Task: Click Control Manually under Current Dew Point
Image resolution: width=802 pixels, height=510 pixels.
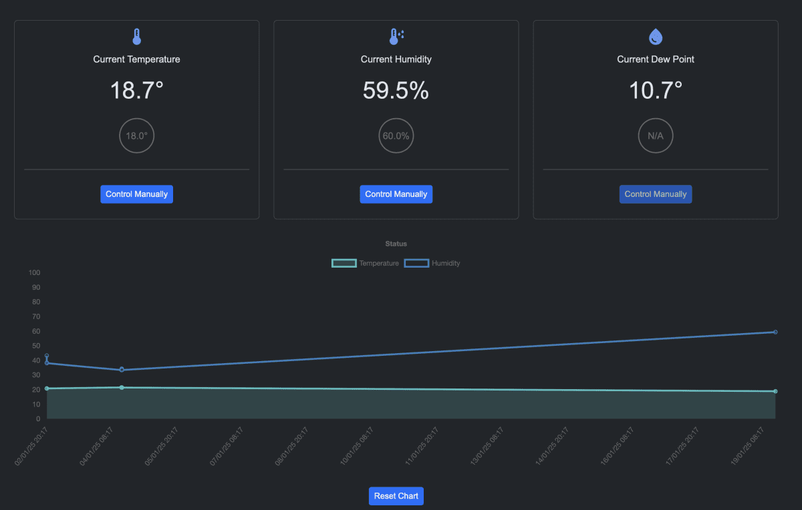Action: click(656, 194)
